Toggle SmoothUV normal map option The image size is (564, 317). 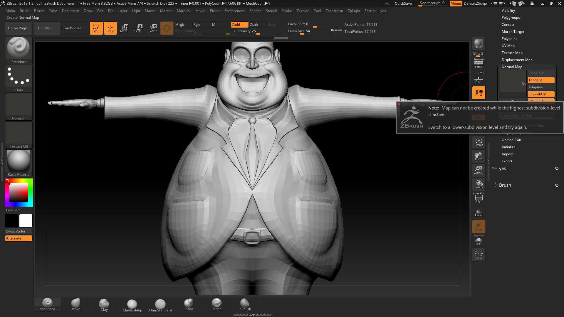click(x=541, y=94)
